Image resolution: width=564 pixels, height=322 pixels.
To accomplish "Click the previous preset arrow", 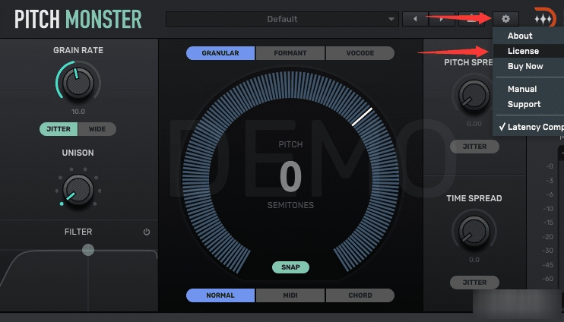I will click(x=414, y=18).
